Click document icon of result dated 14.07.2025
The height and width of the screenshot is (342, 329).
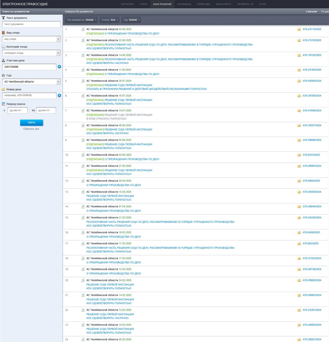click(83, 111)
